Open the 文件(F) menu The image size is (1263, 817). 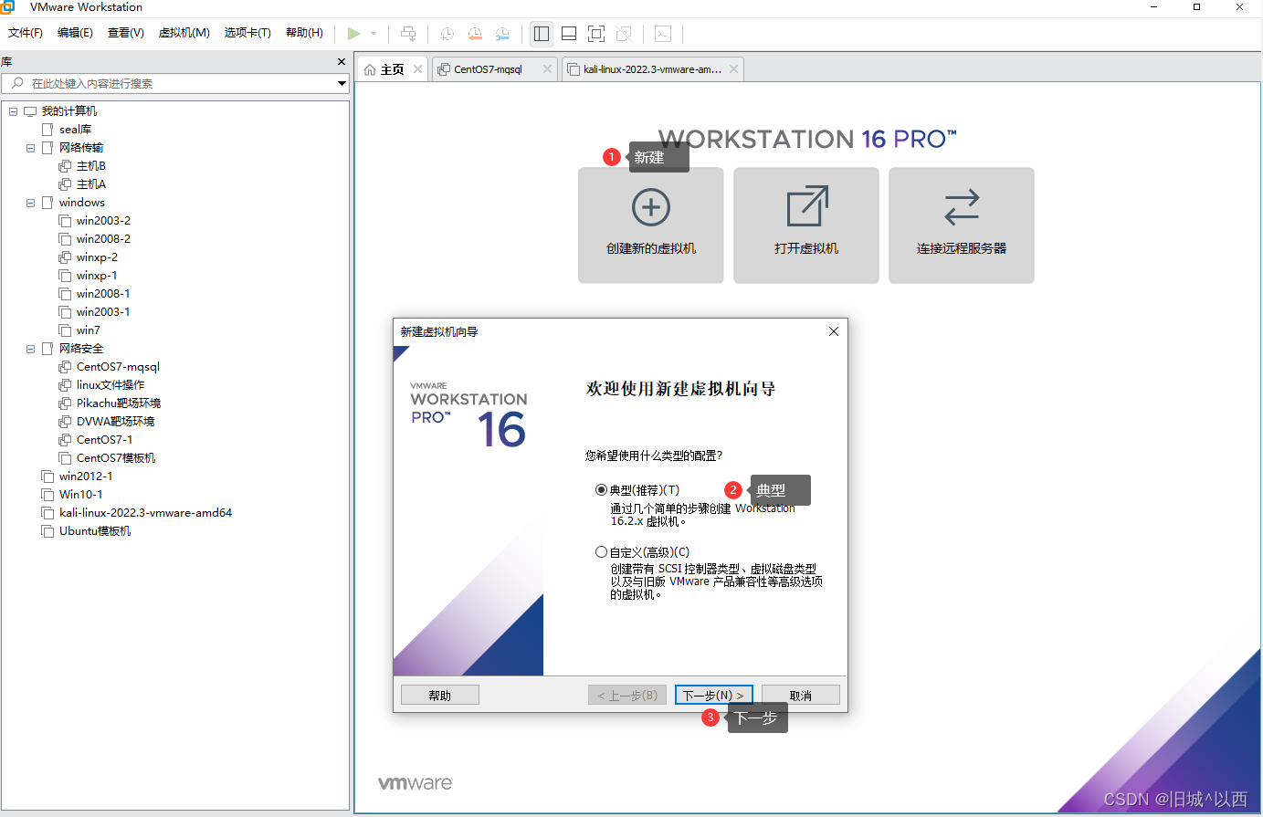[26, 33]
